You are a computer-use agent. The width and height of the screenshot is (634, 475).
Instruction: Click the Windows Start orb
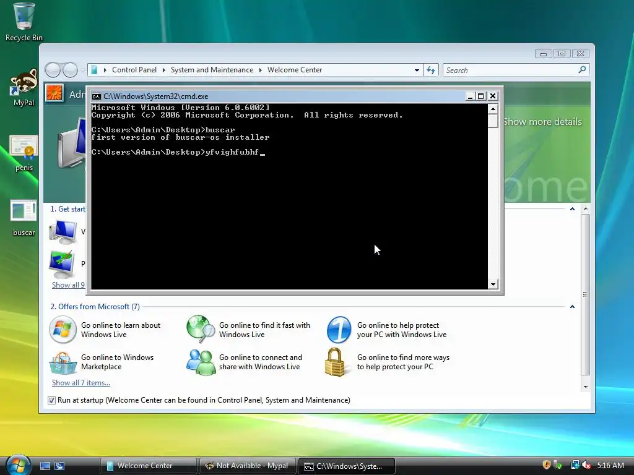pyautogui.click(x=18, y=465)
